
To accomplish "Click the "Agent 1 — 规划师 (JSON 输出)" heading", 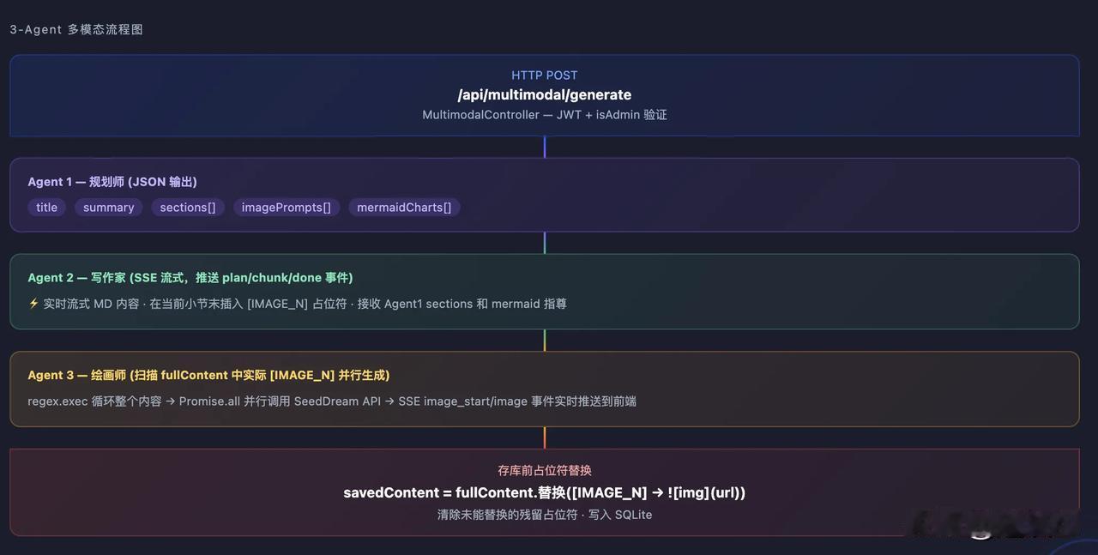I will pos(112,182).
